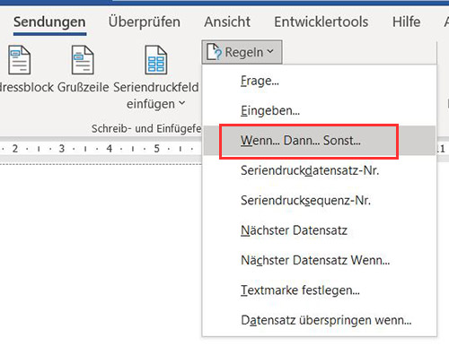Open the Hilfe tab
Image resolution: width=449 pixels, height=346 pixels.
click(406, 22)
